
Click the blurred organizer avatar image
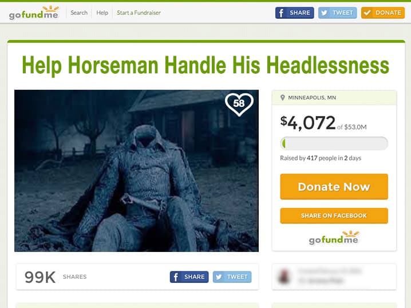click(284, 277)
